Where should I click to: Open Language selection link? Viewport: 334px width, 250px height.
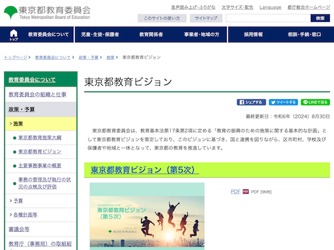click(x=270, y=7)
